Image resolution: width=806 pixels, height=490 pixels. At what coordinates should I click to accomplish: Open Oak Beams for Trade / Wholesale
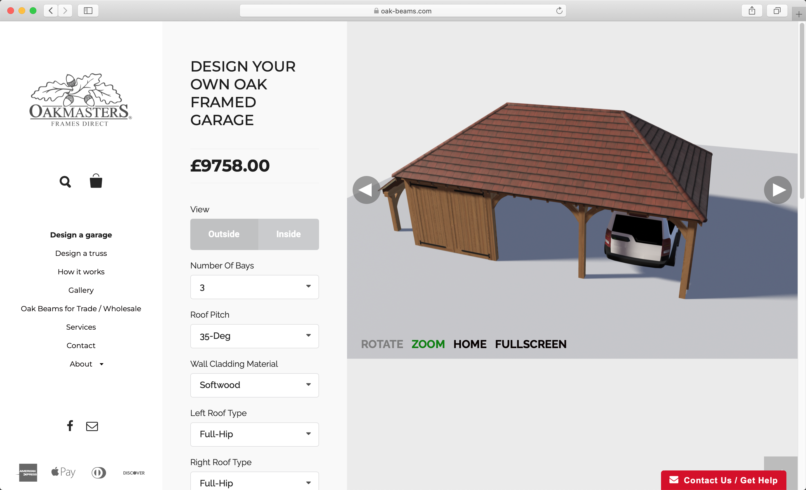[x=81, y=308]
